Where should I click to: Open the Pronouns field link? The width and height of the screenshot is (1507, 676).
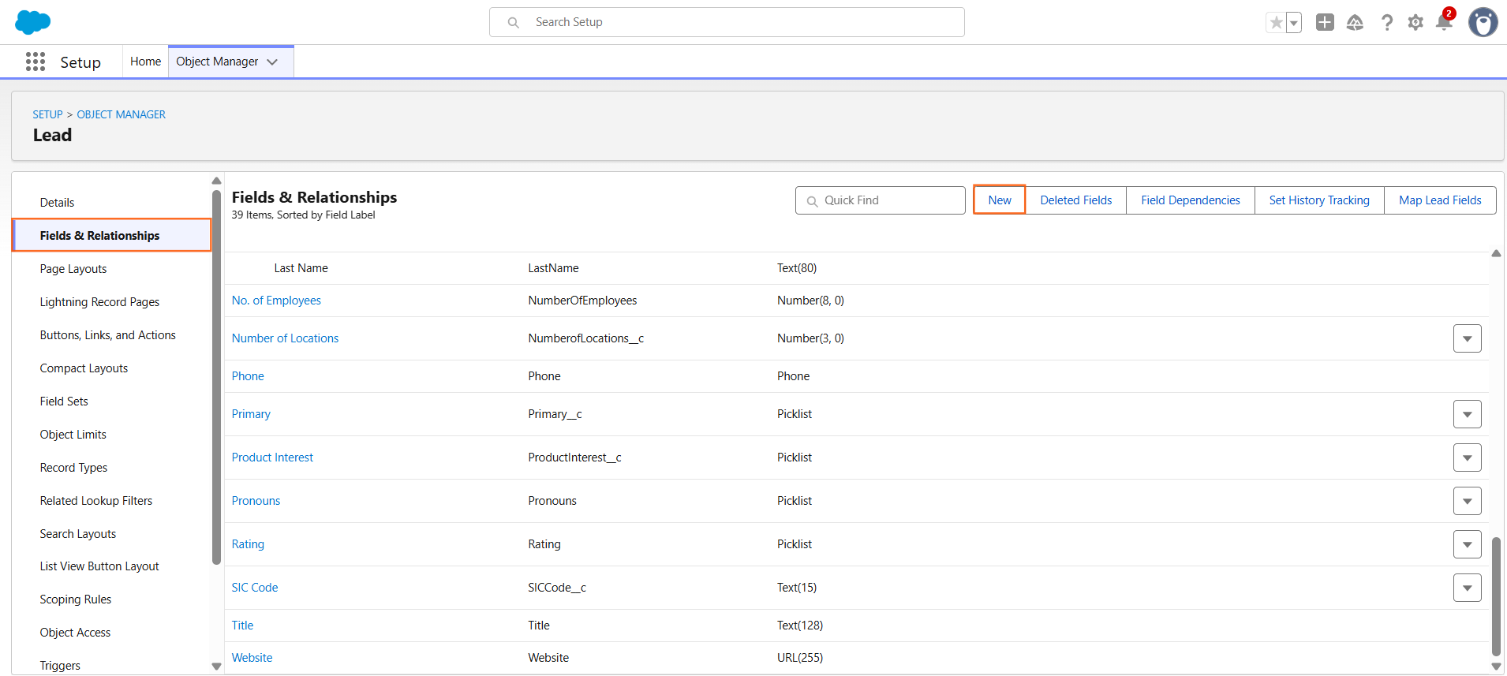(x=256, y=501)
